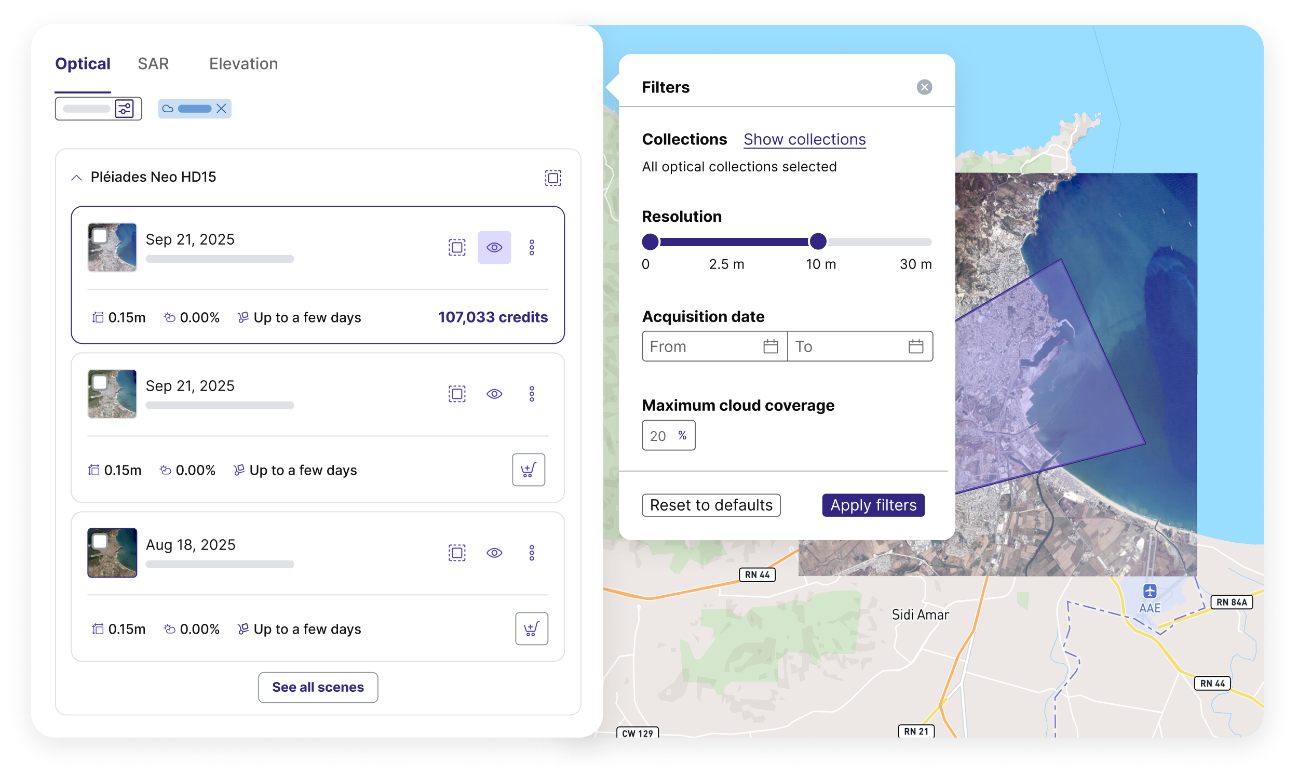Collapse the Pléiades Neo HD15 group
The height and width of the screenshot is (776, 1298).
click(76, 178)
